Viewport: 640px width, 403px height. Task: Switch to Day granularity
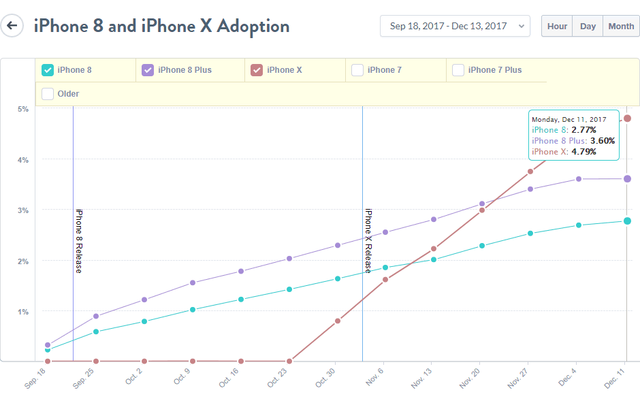pyautogui.click(x=587, y=25)
